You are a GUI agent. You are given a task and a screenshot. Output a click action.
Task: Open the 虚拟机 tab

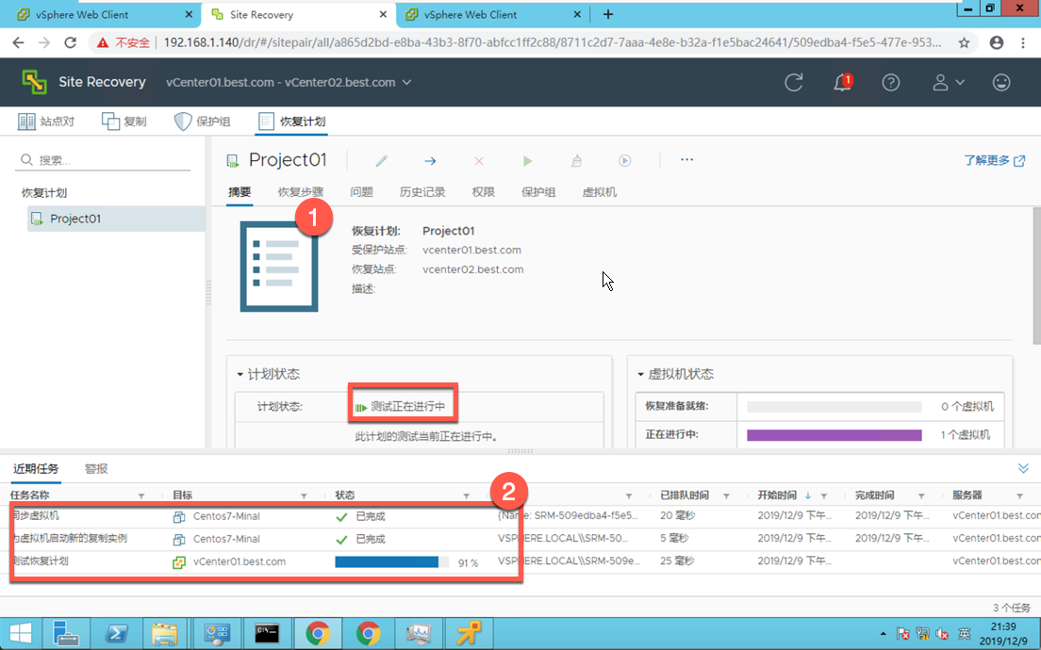599,191
